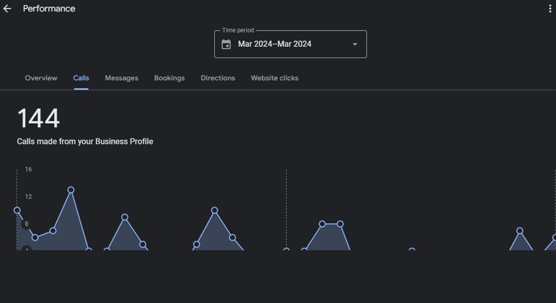Click the left point of the flat-topped peak
This screenshot has width=556, height=303.
click(x=322, y=224)
